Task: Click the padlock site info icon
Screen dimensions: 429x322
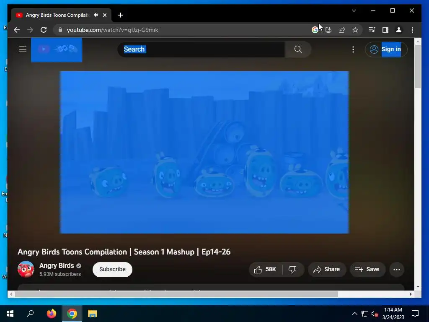Action: click(60, 30)
